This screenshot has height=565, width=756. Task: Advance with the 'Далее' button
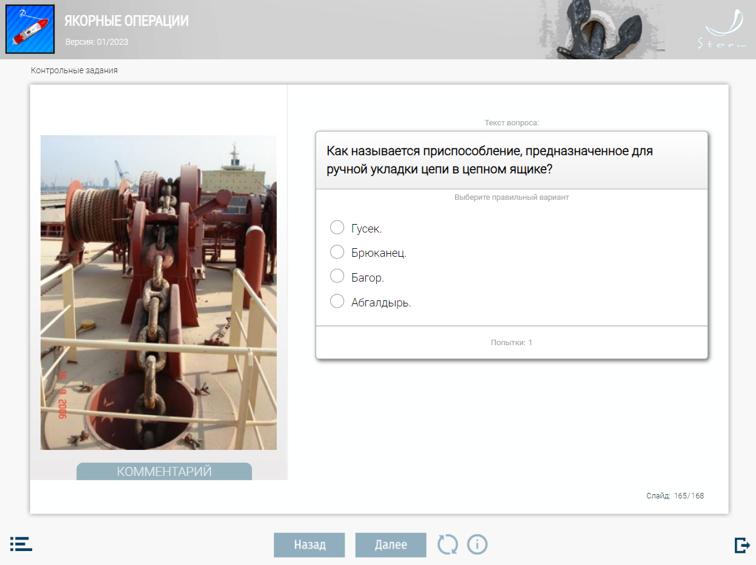pos(391,545)
